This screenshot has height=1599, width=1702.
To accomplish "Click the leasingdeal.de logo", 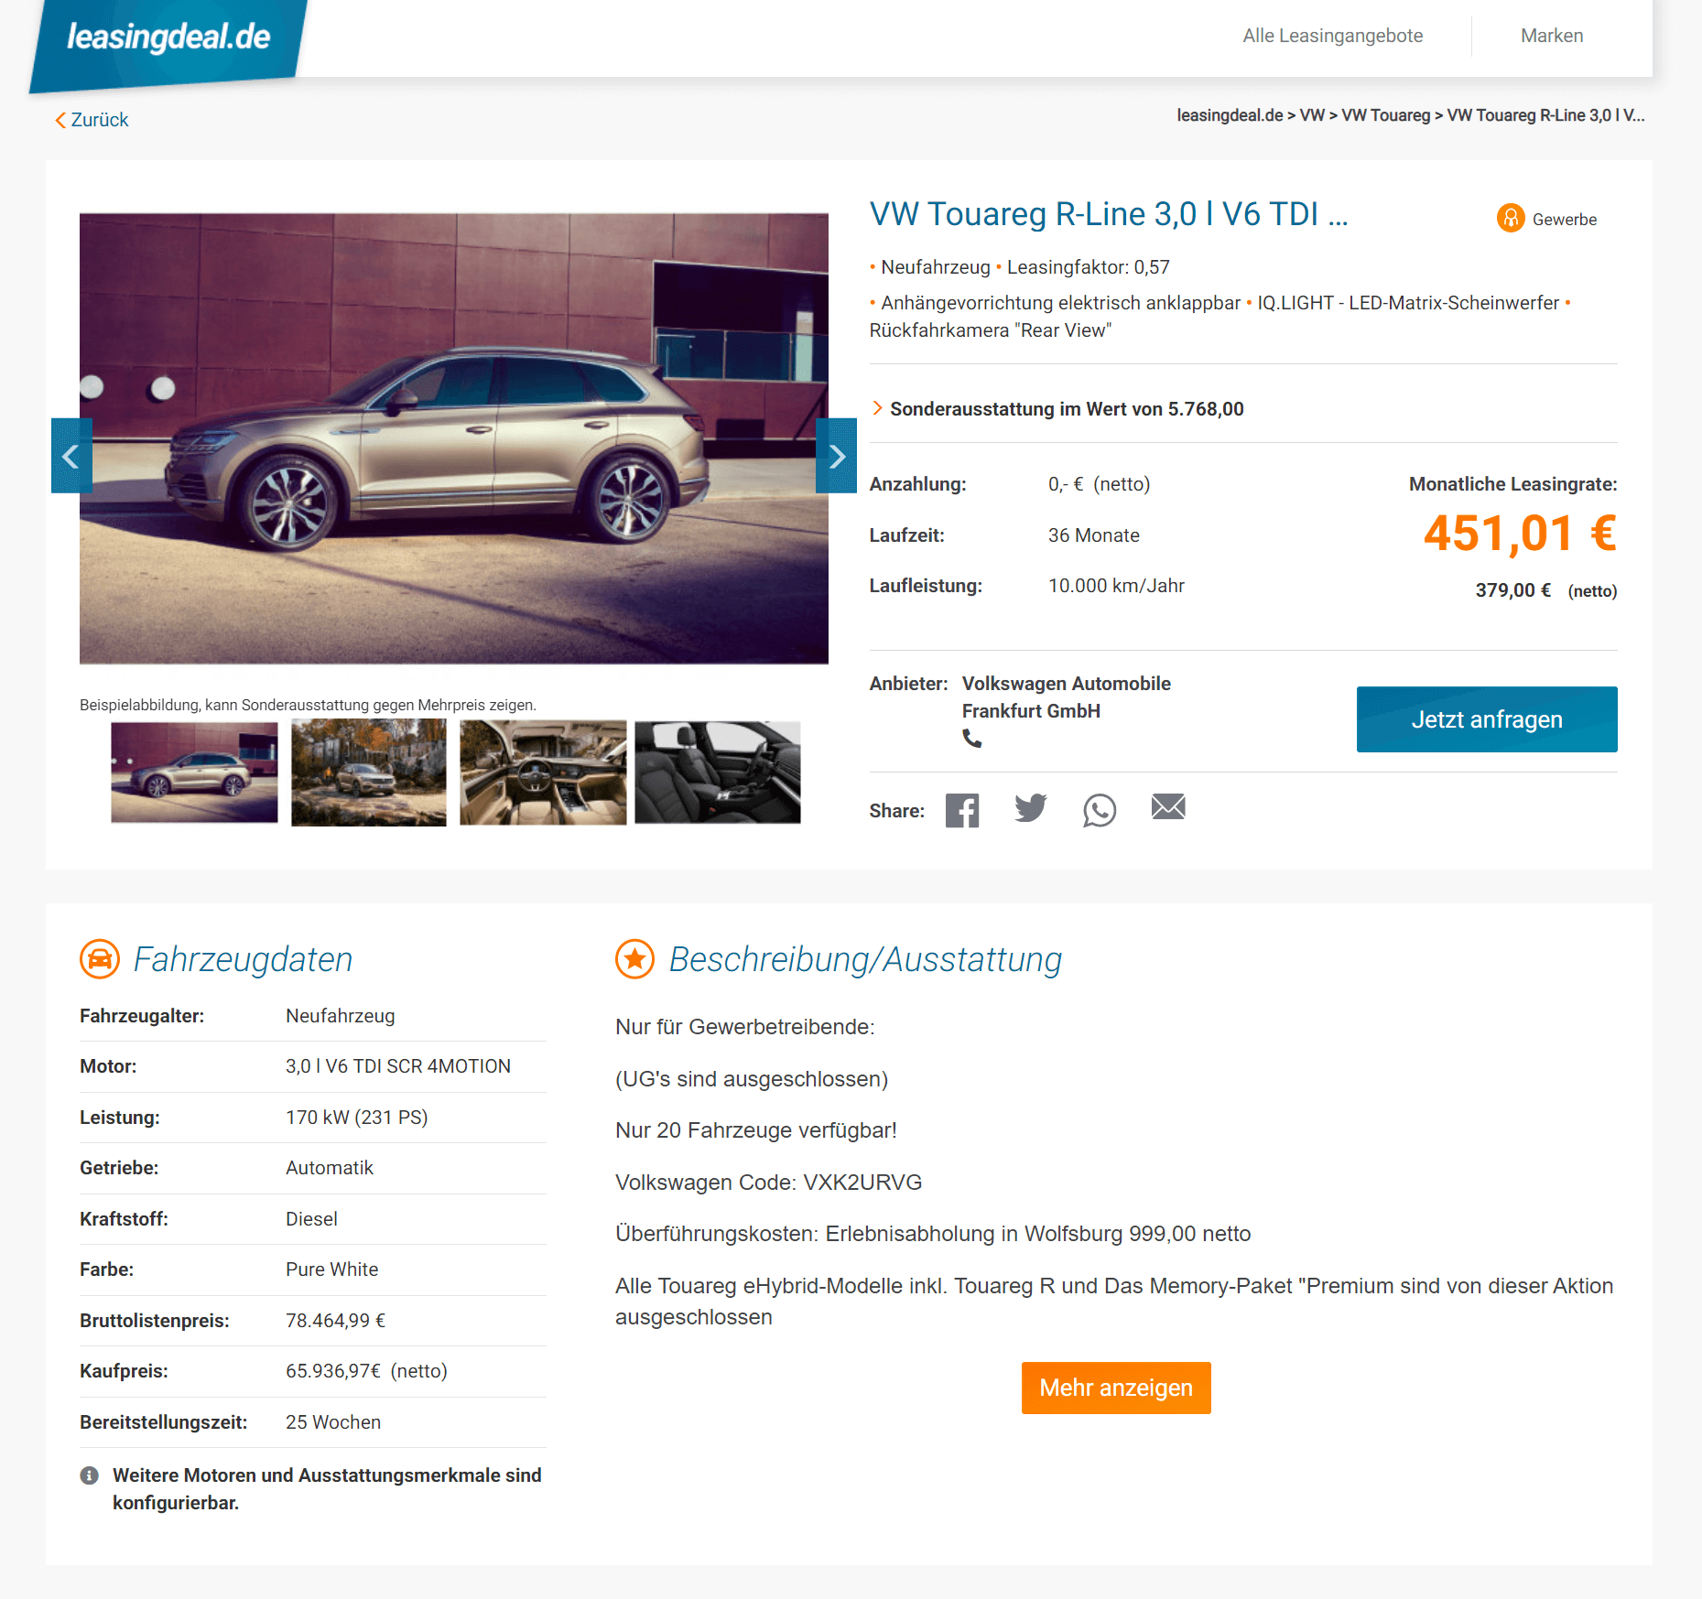I will tap(168, 38).
